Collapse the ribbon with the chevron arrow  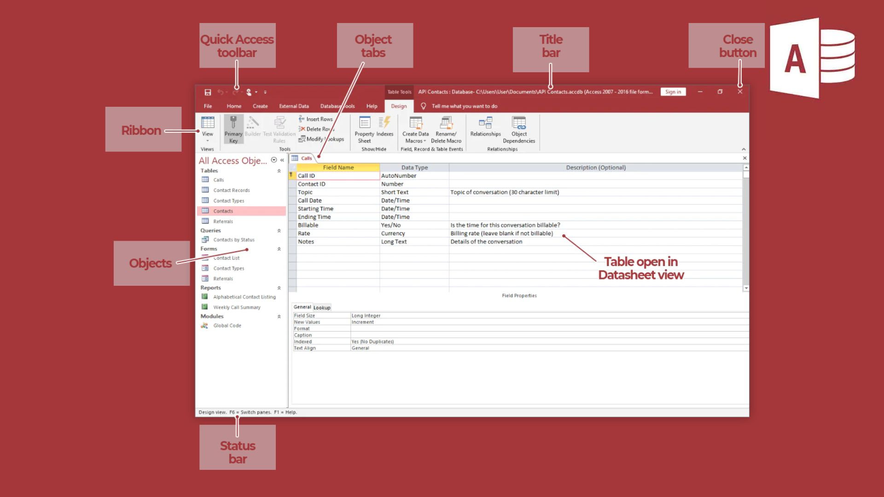click(x=744, y=149)
